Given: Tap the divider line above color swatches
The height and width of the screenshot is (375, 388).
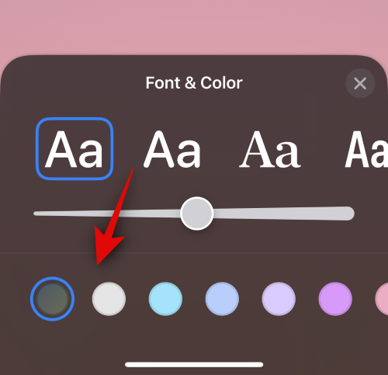Looking at the screenshot, I should pos(194,253).
